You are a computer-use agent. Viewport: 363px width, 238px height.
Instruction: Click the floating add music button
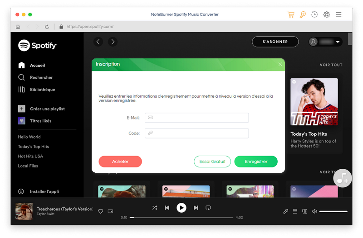pyautogui.click(x=343, y=178)
